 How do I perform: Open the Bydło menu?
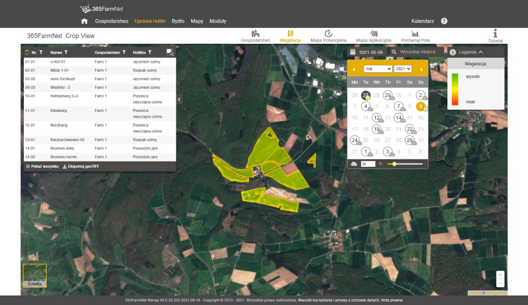tap(178, 21)
